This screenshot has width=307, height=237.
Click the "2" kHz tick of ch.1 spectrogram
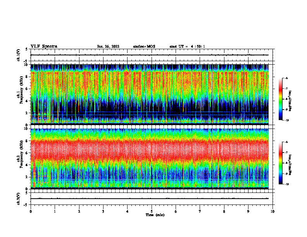(27, 113)
